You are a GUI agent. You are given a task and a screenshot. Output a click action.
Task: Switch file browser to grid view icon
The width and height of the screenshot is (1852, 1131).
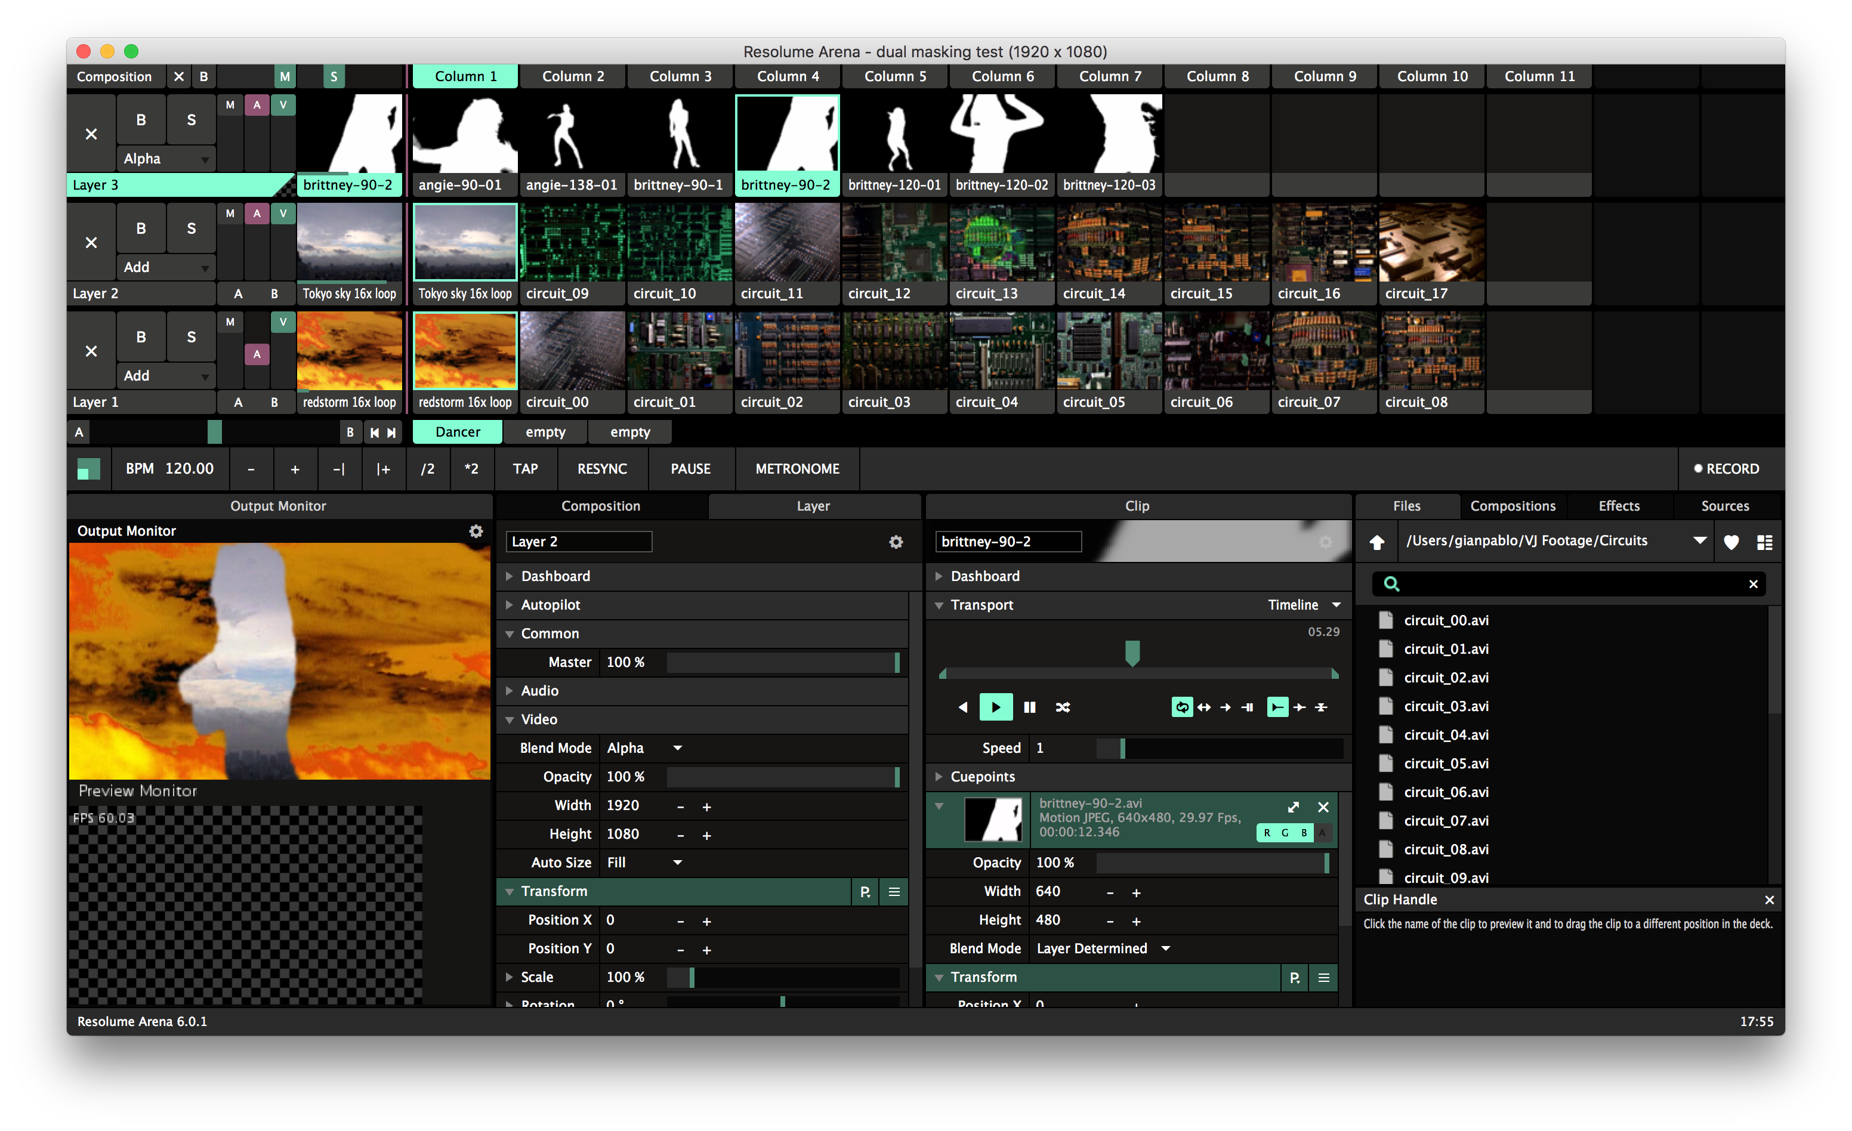[1764, 542]
